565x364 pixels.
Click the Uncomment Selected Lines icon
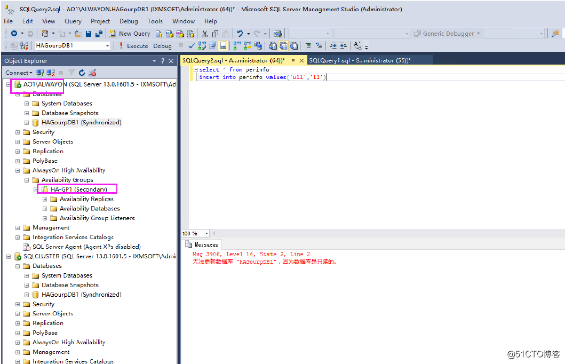[x=319, y=46]
